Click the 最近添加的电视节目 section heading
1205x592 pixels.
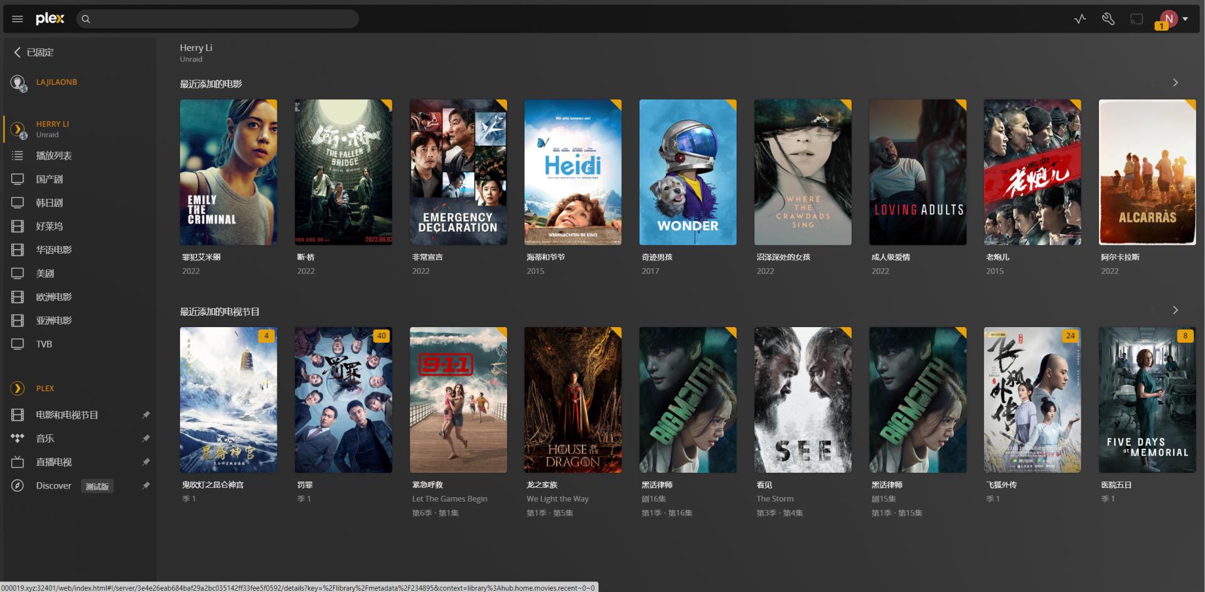click(x=220, y=312)
